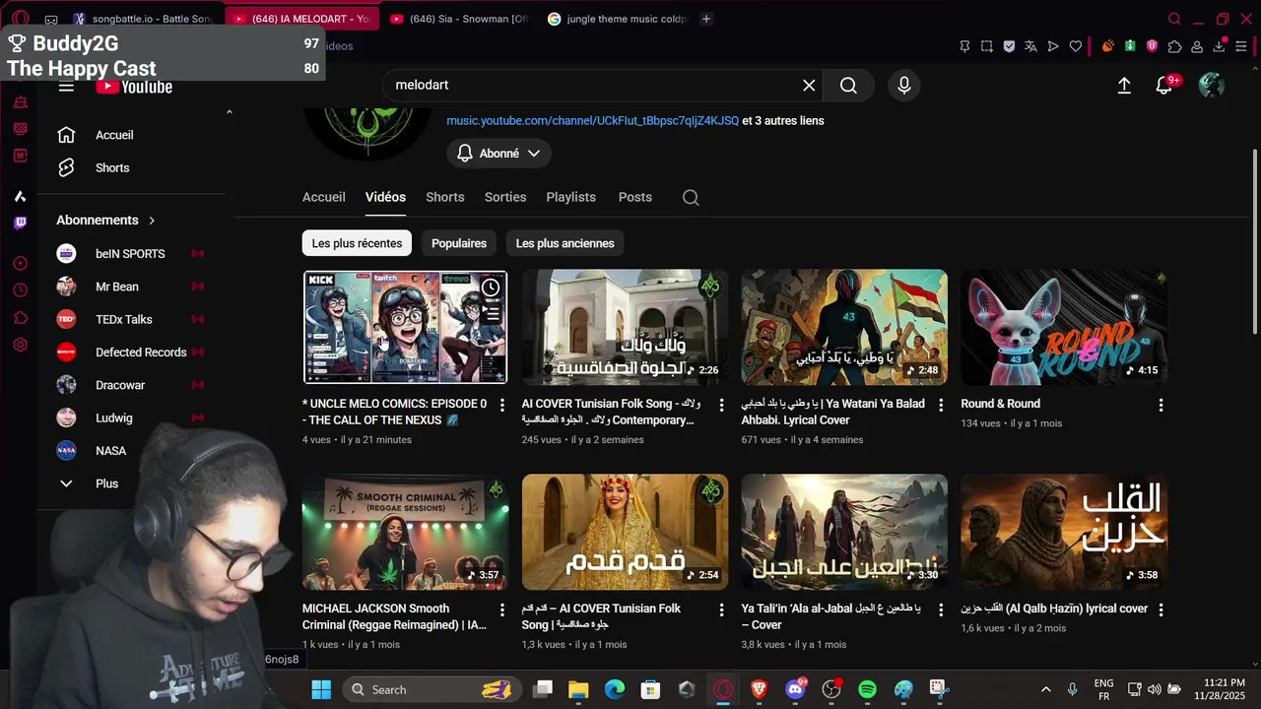Screen dimensions: 1261x709
Task: Open the browser extensions puzzle icon
Action: pos(1174,46)
